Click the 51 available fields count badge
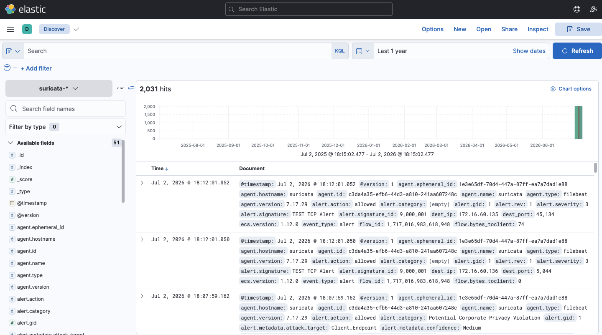 (116, 143)
